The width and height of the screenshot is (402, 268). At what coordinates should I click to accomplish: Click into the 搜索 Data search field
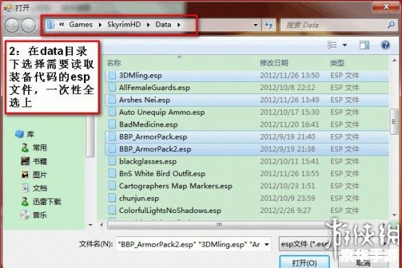[x=334, y=25]
